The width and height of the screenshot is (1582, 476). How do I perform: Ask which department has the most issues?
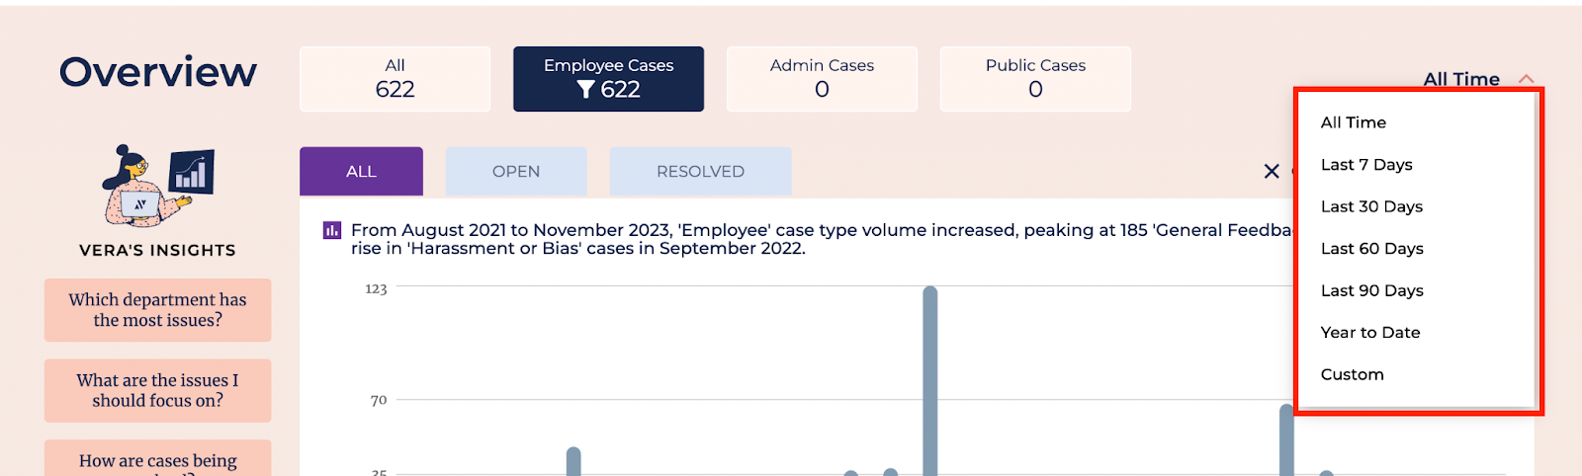point(157,310)
